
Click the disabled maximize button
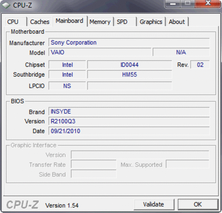point(188,4)
